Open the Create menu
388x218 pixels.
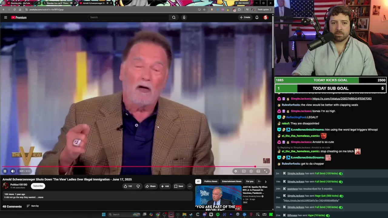click(245, 17)
